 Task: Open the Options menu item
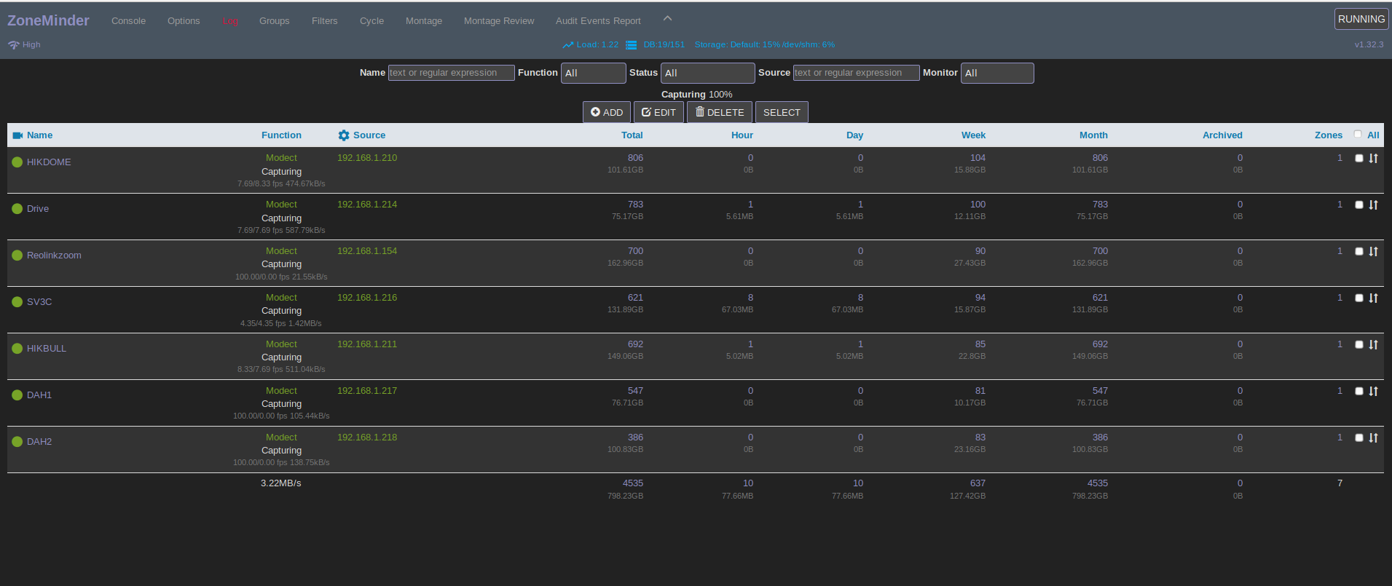point(184,21)
